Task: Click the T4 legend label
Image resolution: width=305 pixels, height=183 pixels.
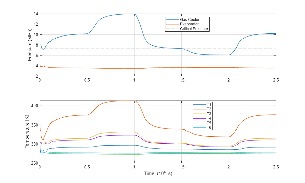Action: [x=209, y=118]
